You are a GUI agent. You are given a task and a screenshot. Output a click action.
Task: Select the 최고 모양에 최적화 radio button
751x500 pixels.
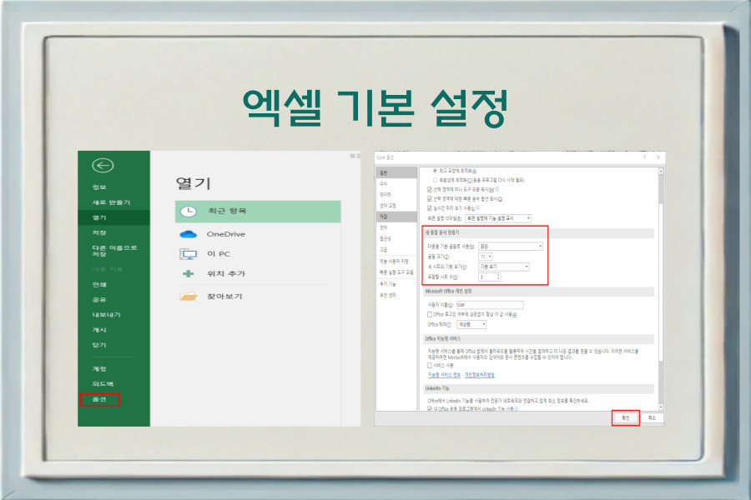coord(435,170)
